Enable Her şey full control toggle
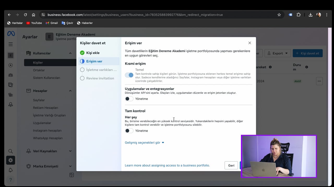The width and height of the screenshot is (334, 187). tap(129, 131)
